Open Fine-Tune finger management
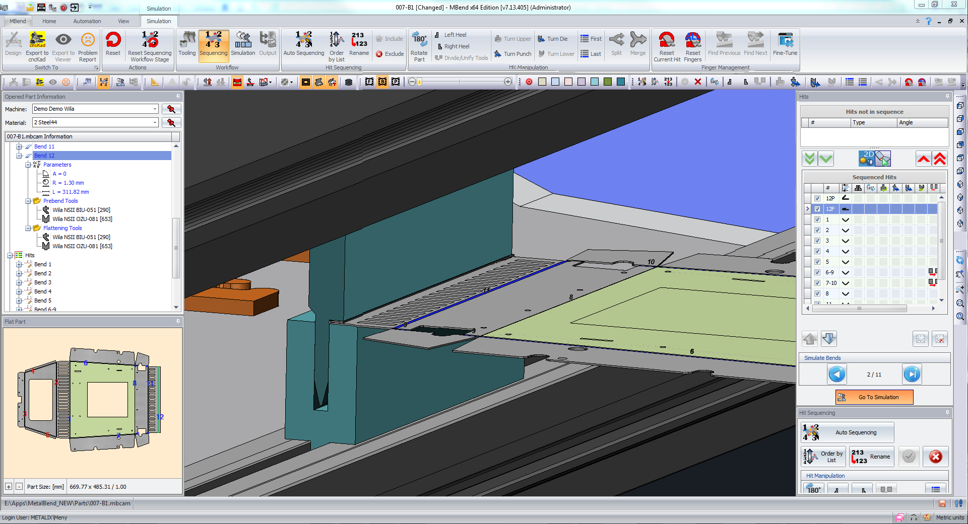Image resolution: width=968 pixels, height=524 pixels. point(785,44)
